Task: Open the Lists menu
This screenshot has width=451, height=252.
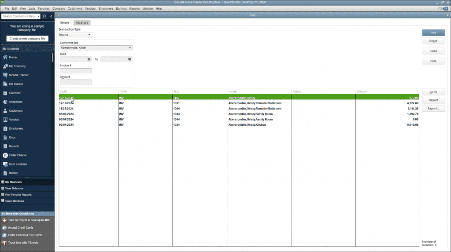Action: [x=32, y=9]
